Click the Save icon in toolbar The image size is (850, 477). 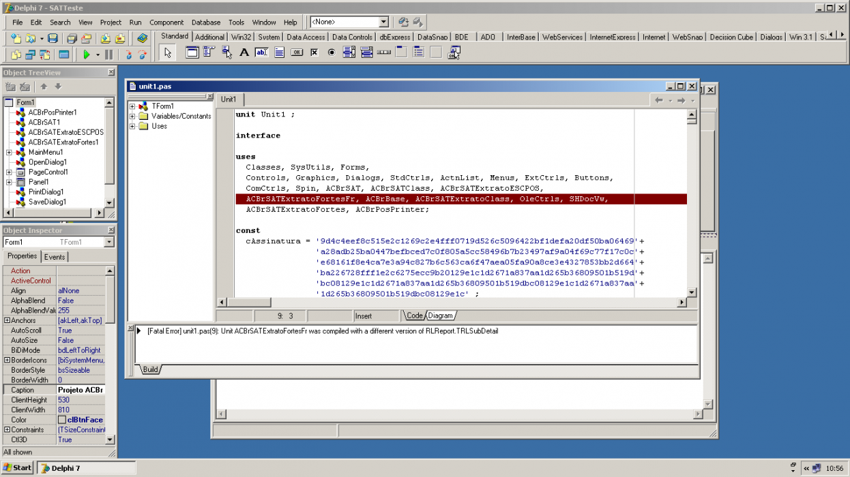[53, 38]
